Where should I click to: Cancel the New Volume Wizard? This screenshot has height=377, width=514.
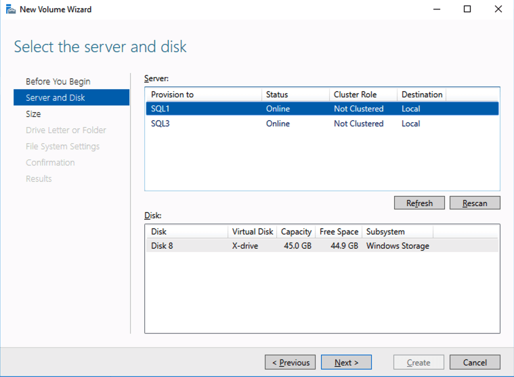474,363
